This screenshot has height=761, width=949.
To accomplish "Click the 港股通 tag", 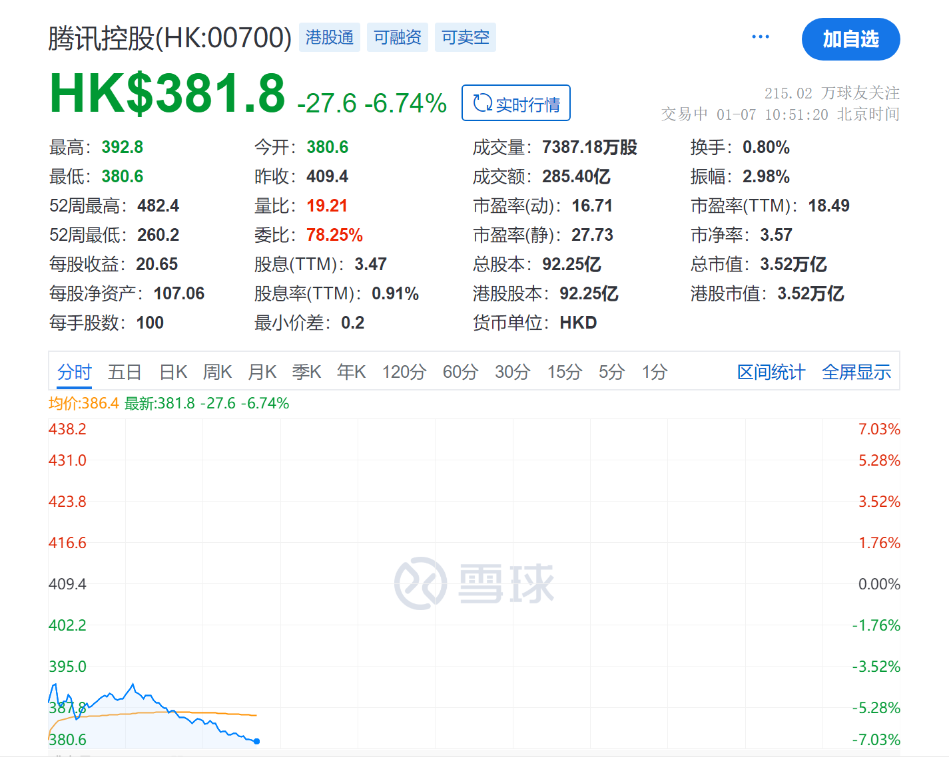I will coord(329,37).
